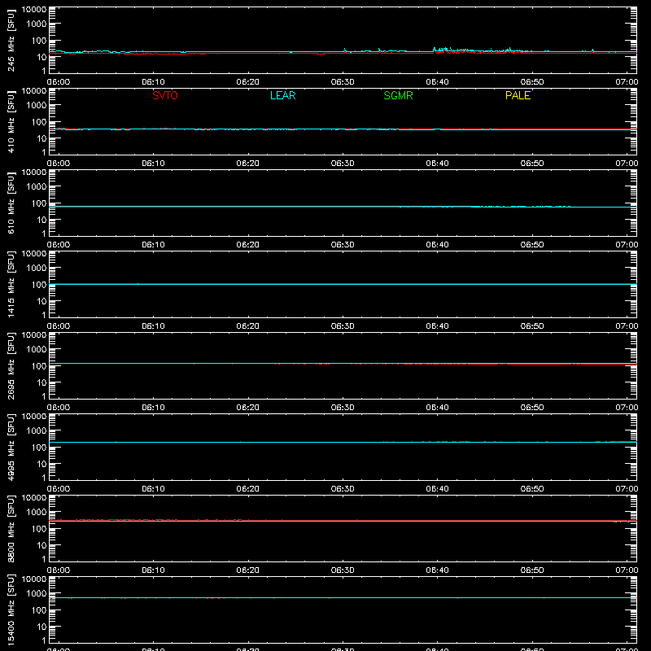Click the 10000 tick label on 245 MHz plot

tap(34, 10)
